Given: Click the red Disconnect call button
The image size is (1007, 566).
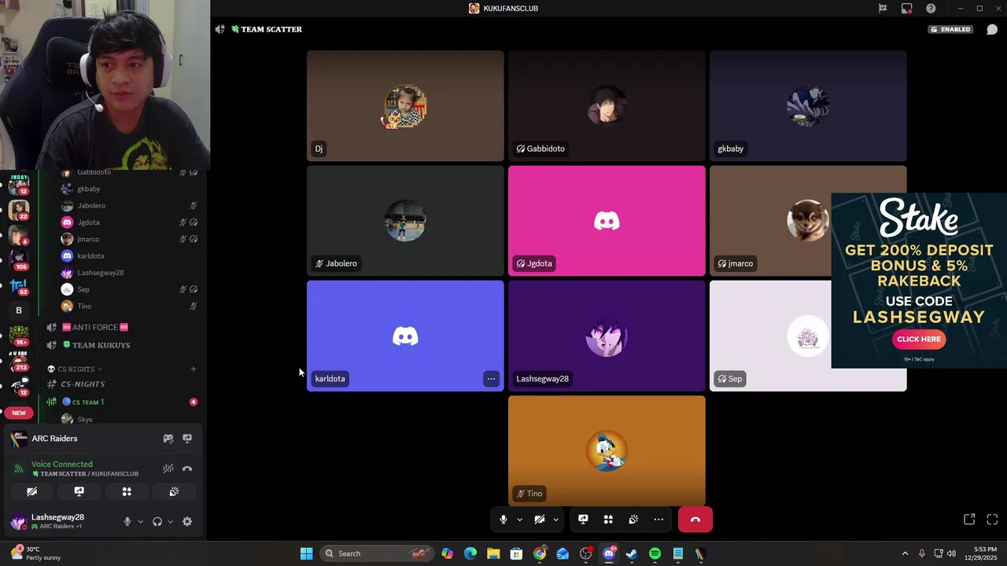Looking at the screenshot, I should 695,520.
